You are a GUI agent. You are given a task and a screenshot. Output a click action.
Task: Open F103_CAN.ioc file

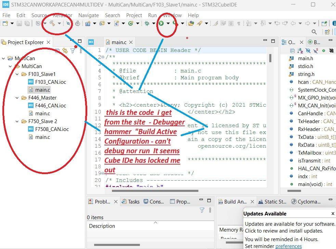tap(47, 82)
